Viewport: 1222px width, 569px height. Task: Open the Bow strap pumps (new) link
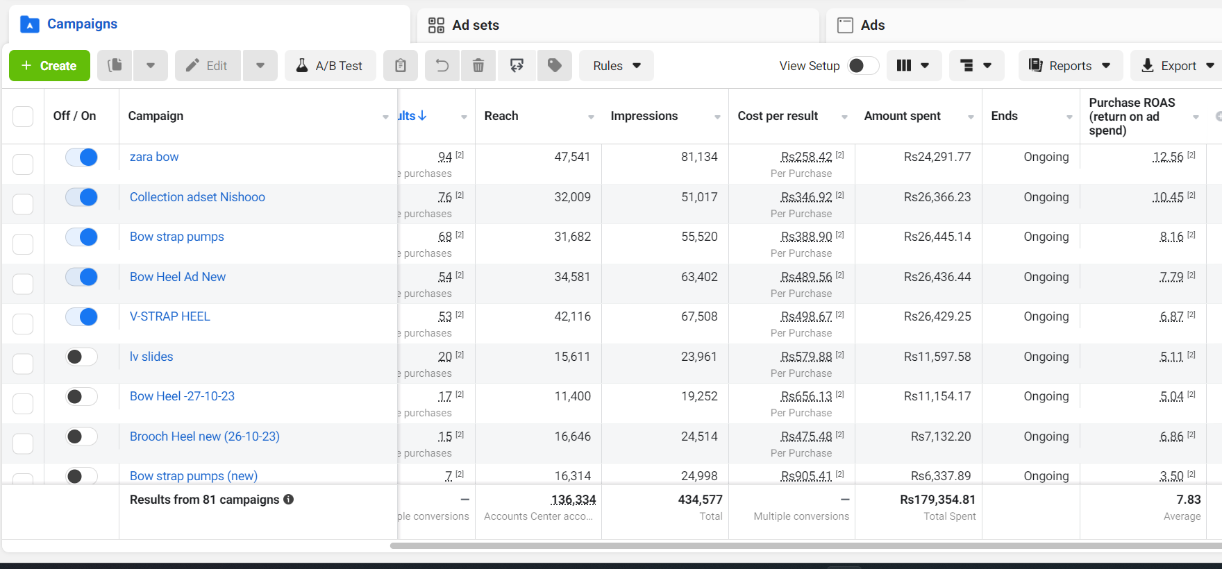[x=194, y=476]
